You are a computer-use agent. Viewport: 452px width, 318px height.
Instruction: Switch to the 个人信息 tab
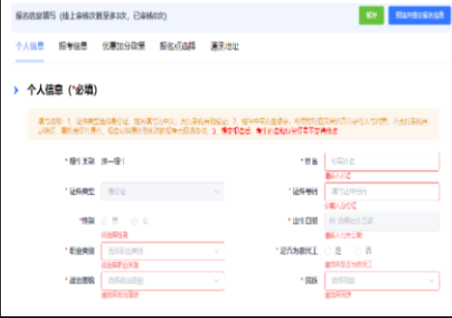click(x=29, y=46)
